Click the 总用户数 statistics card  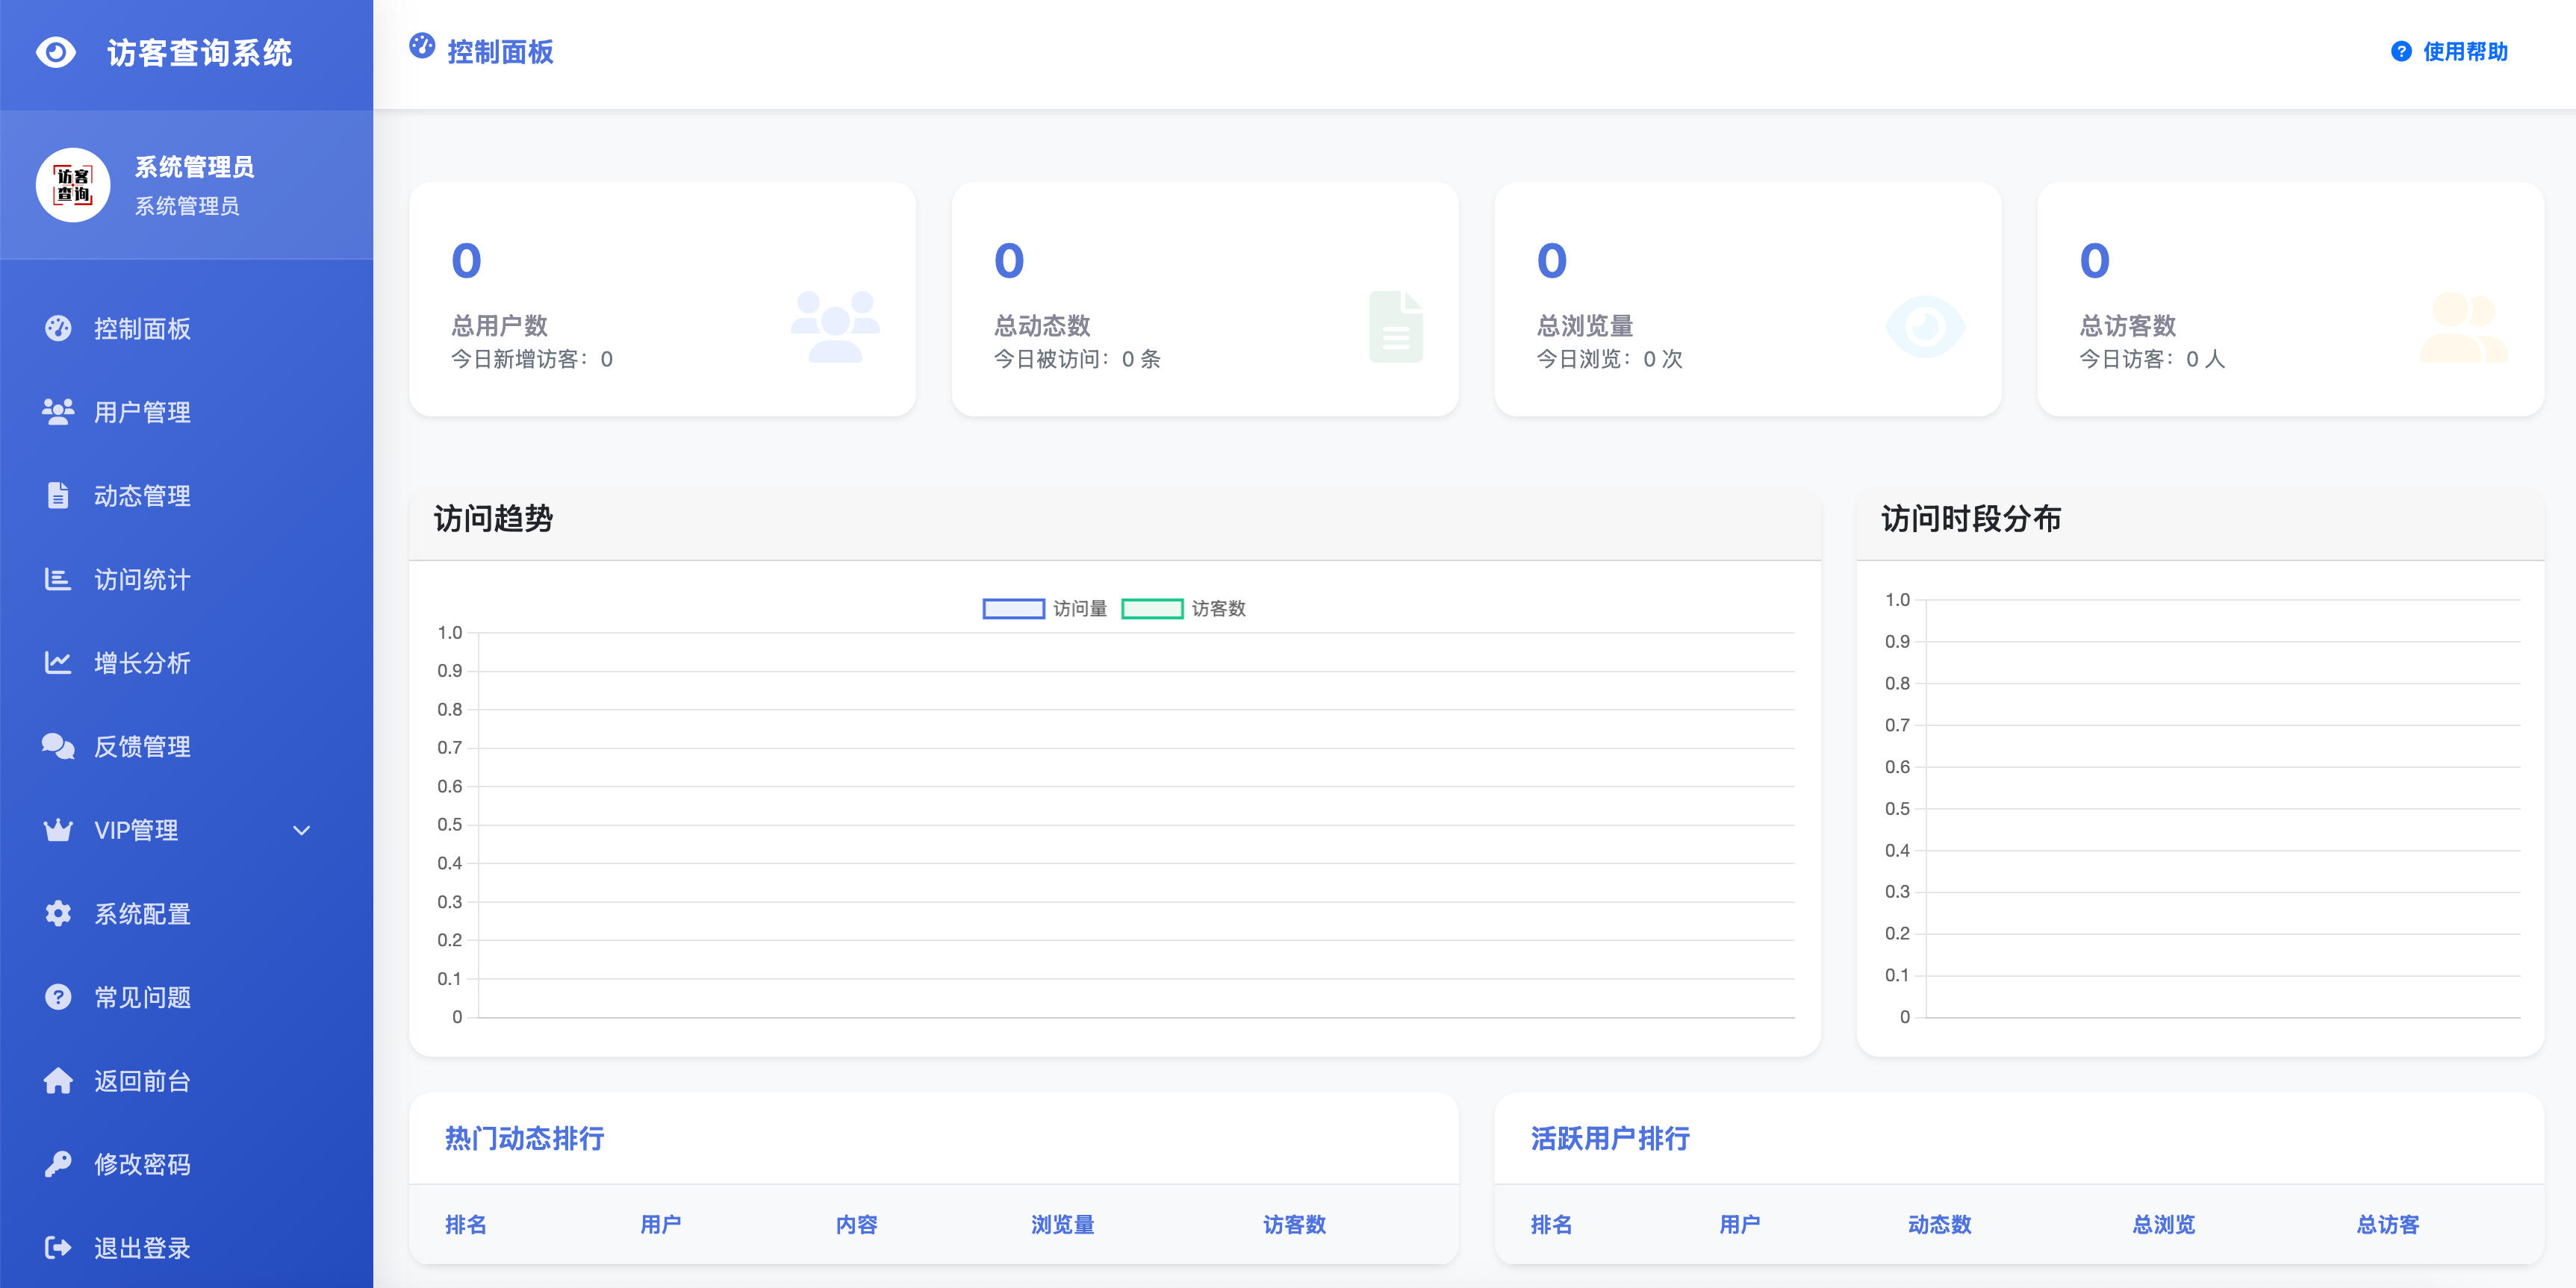[x=662, y=298]
